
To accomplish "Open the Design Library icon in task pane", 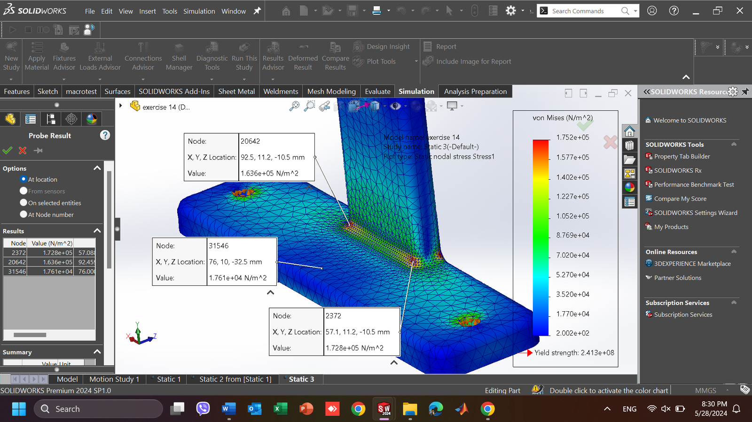I will click(x=629, y=146).
